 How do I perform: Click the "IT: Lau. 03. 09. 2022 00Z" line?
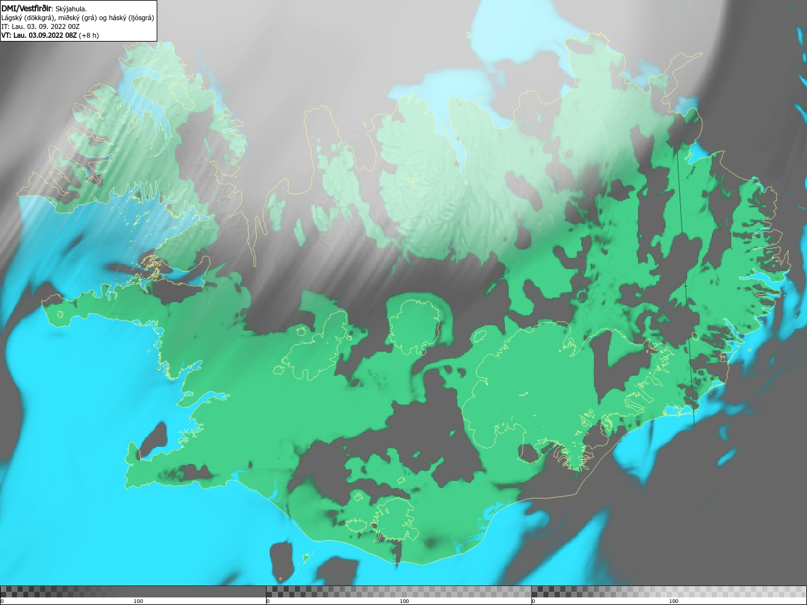pyautogui.click(x=40, y=26)
